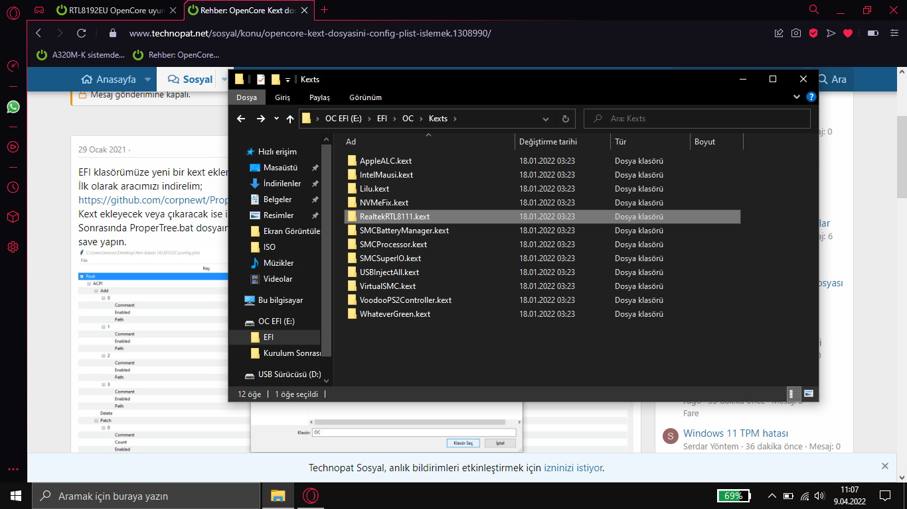Click the Explorer search field Ara: Kexts

point(697,119)
